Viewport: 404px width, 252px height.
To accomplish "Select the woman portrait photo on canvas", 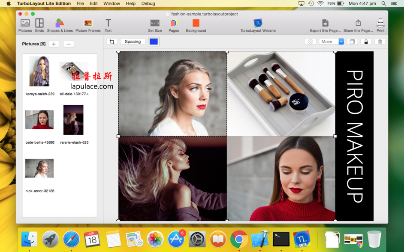I will (173, 94).
